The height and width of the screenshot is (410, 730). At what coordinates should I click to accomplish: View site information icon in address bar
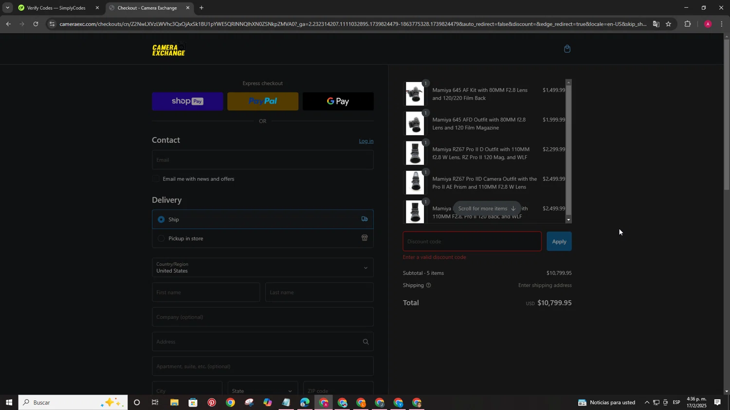tap(52, 24)
